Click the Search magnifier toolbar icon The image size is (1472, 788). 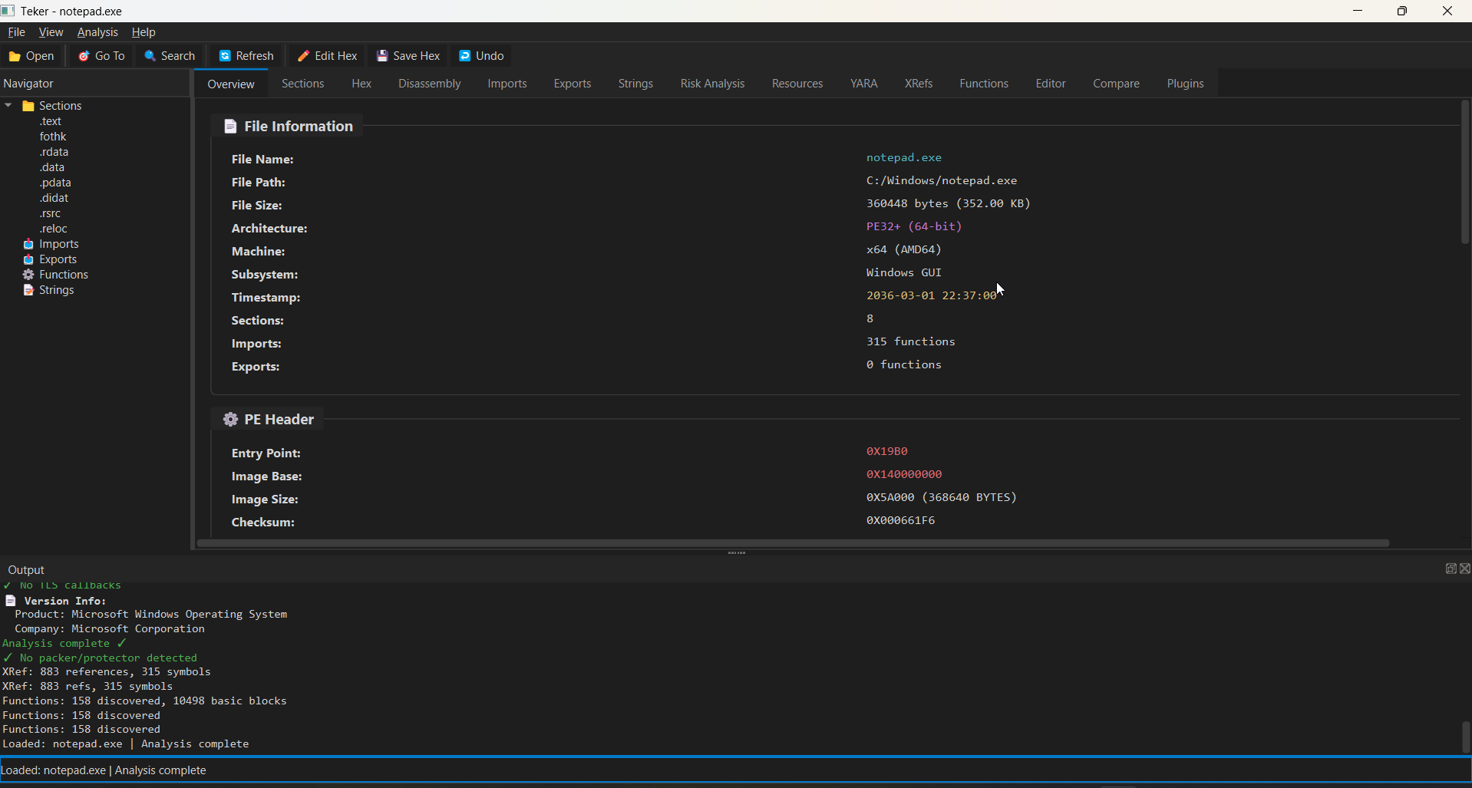coord(150,56)
